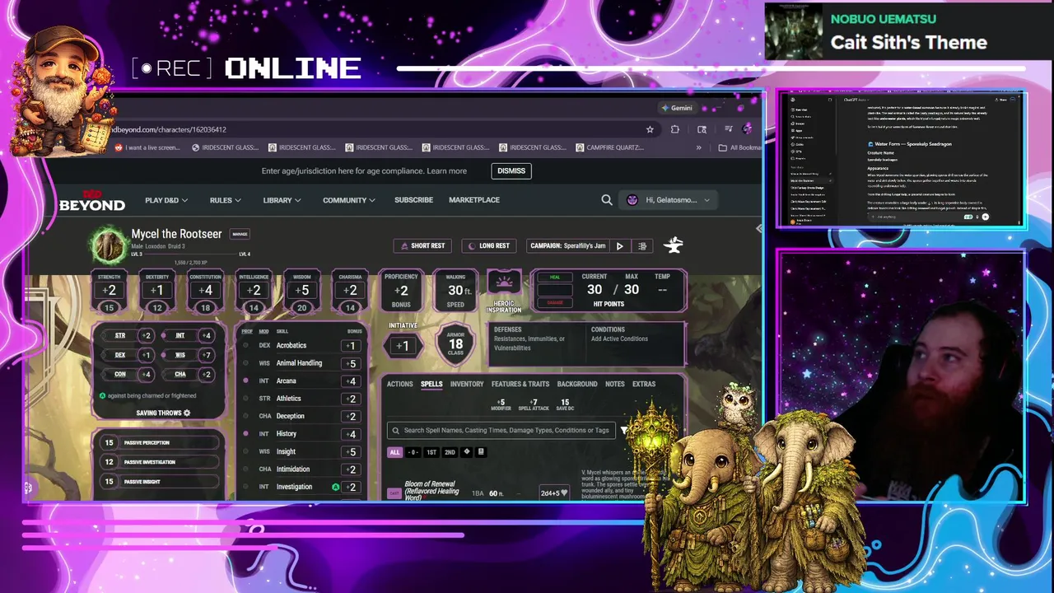This screenshot has height=593, width=1054.
Task: Take a LONG REST
Action: click(x=490, y=245)
